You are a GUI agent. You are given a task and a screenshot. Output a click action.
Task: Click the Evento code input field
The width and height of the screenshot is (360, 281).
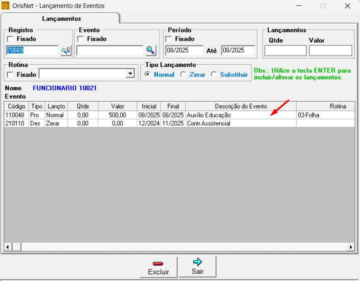[110, 51]
